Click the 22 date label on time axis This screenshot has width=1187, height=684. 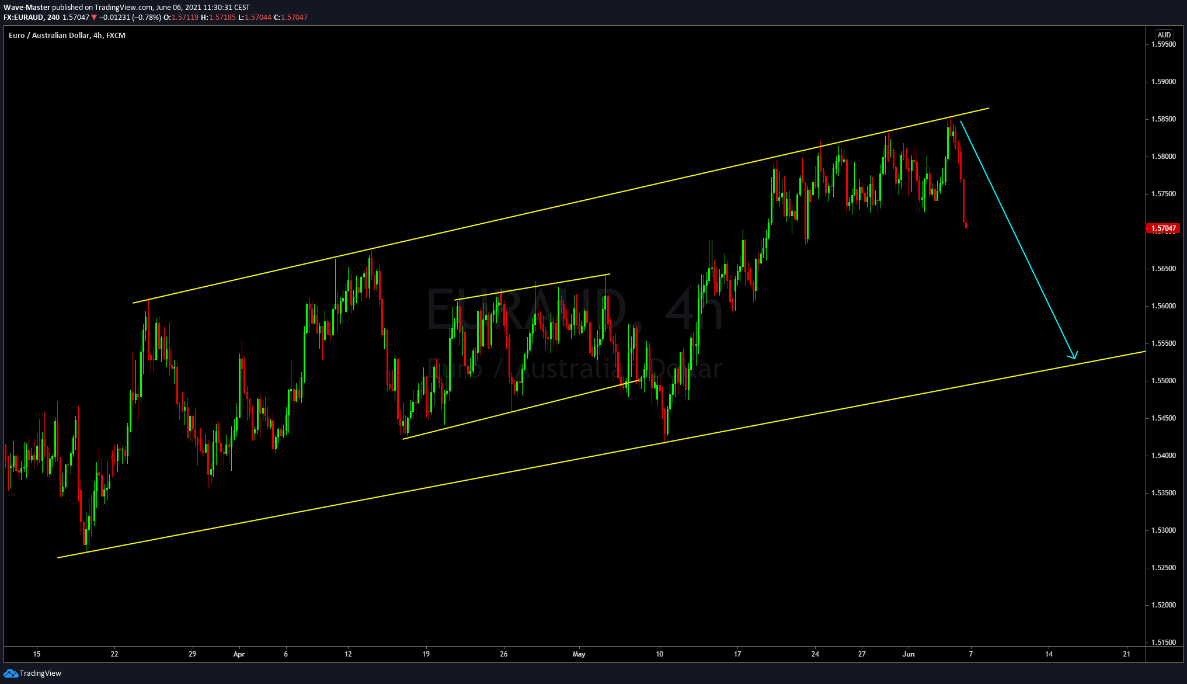114,654
